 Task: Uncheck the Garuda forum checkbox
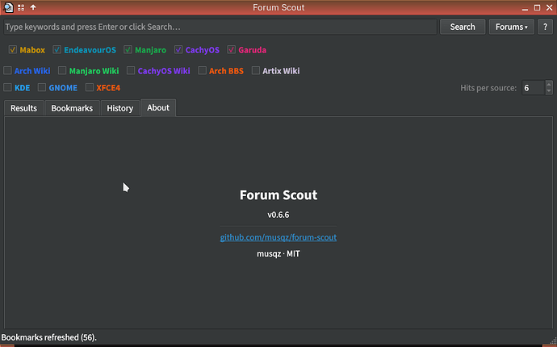coord(231,50)
